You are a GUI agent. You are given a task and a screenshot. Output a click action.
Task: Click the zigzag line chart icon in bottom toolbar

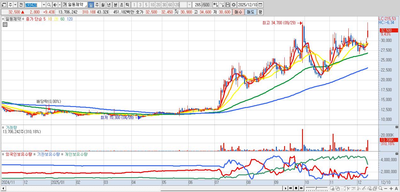359,189
